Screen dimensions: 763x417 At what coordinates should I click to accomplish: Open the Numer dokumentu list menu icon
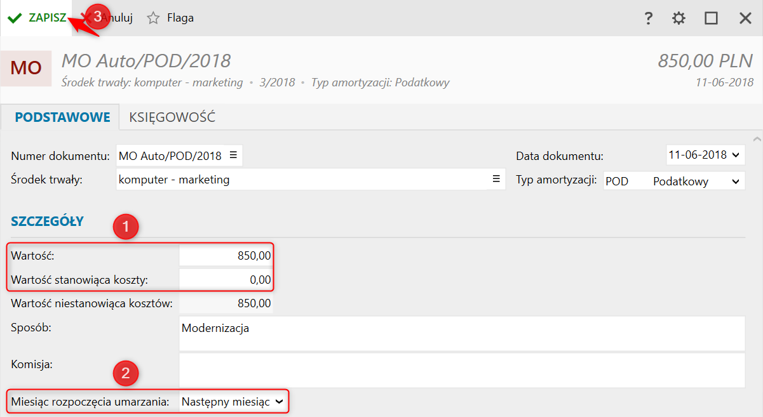point(233,156)
